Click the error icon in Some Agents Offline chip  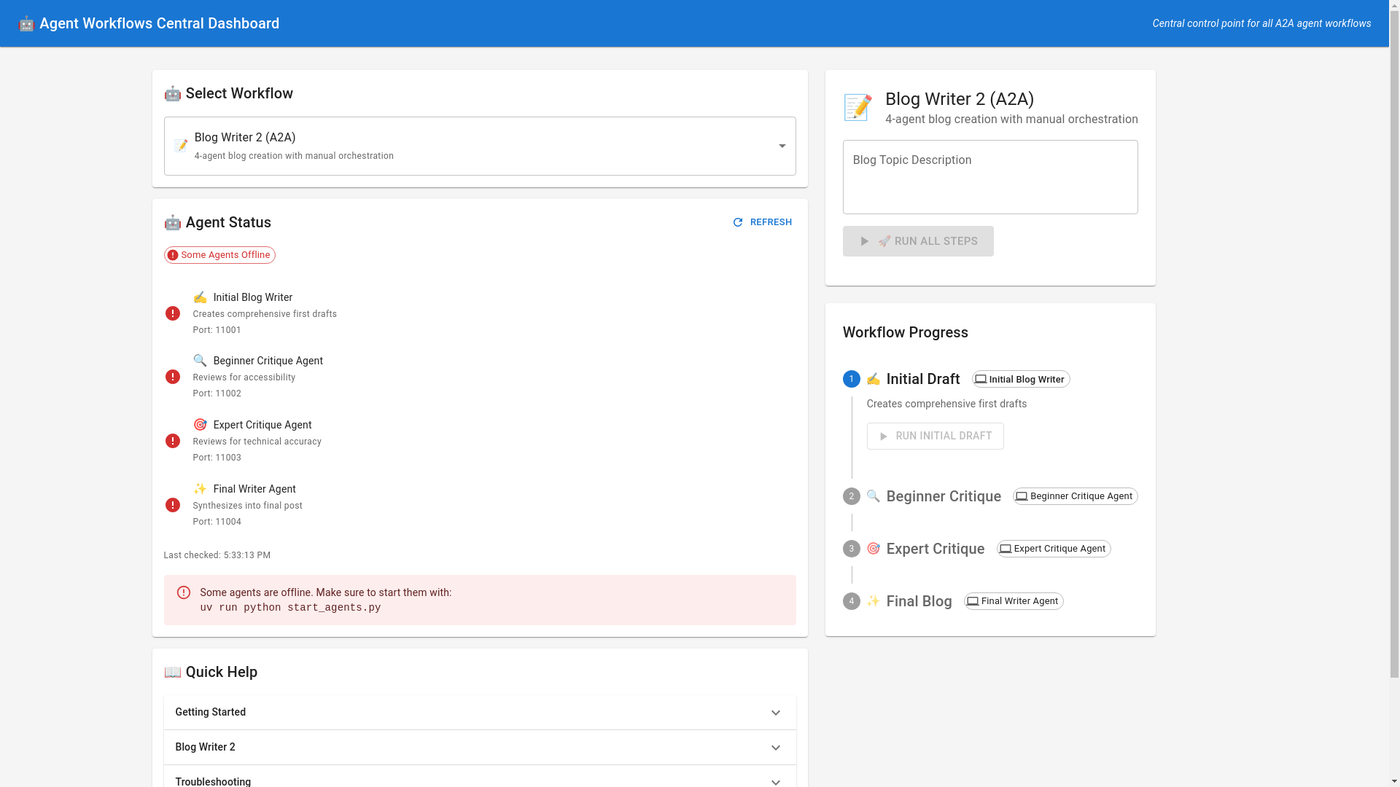[x=173, y=255]
